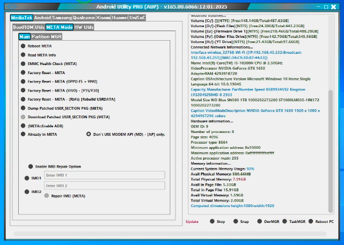This screenshot has height=245, width=344.
Task: Click the 'Memory information...' heading
Action: click(211, 163)
